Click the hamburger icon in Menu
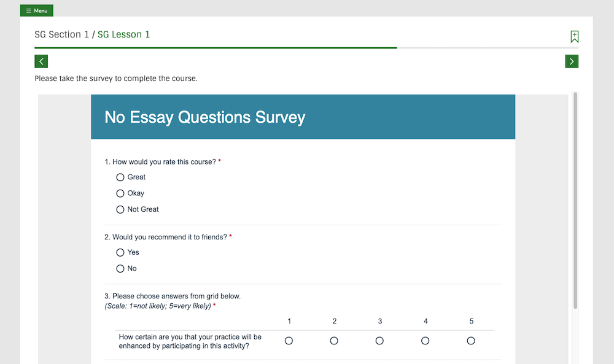Screen dimensions: 614x364 (x=29, y=11)
